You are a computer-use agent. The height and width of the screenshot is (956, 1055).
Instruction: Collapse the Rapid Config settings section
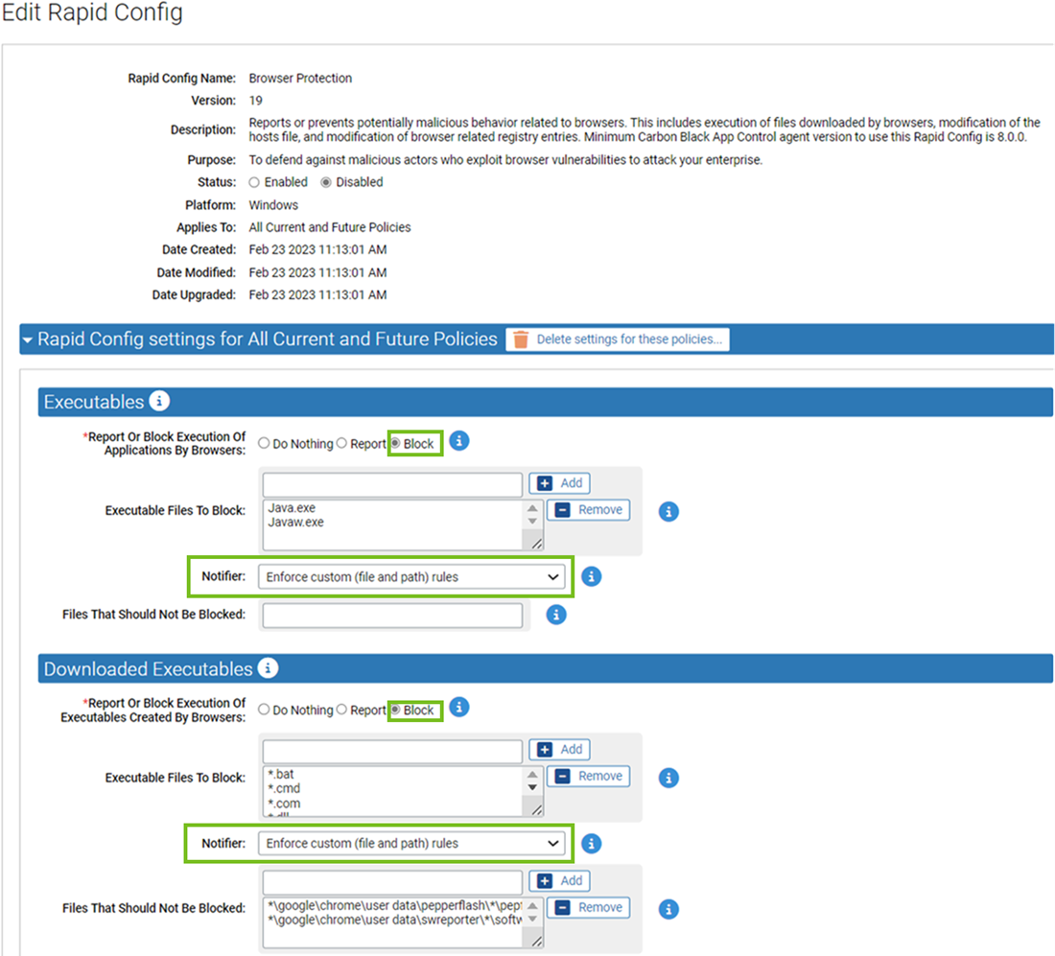point(27,338)
